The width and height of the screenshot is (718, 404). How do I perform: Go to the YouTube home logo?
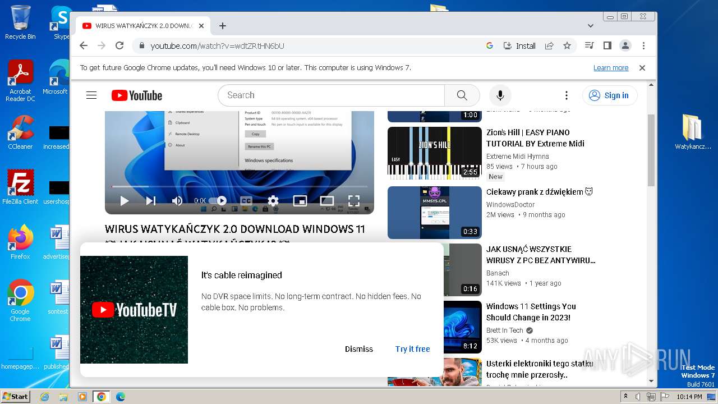point(137,95)
